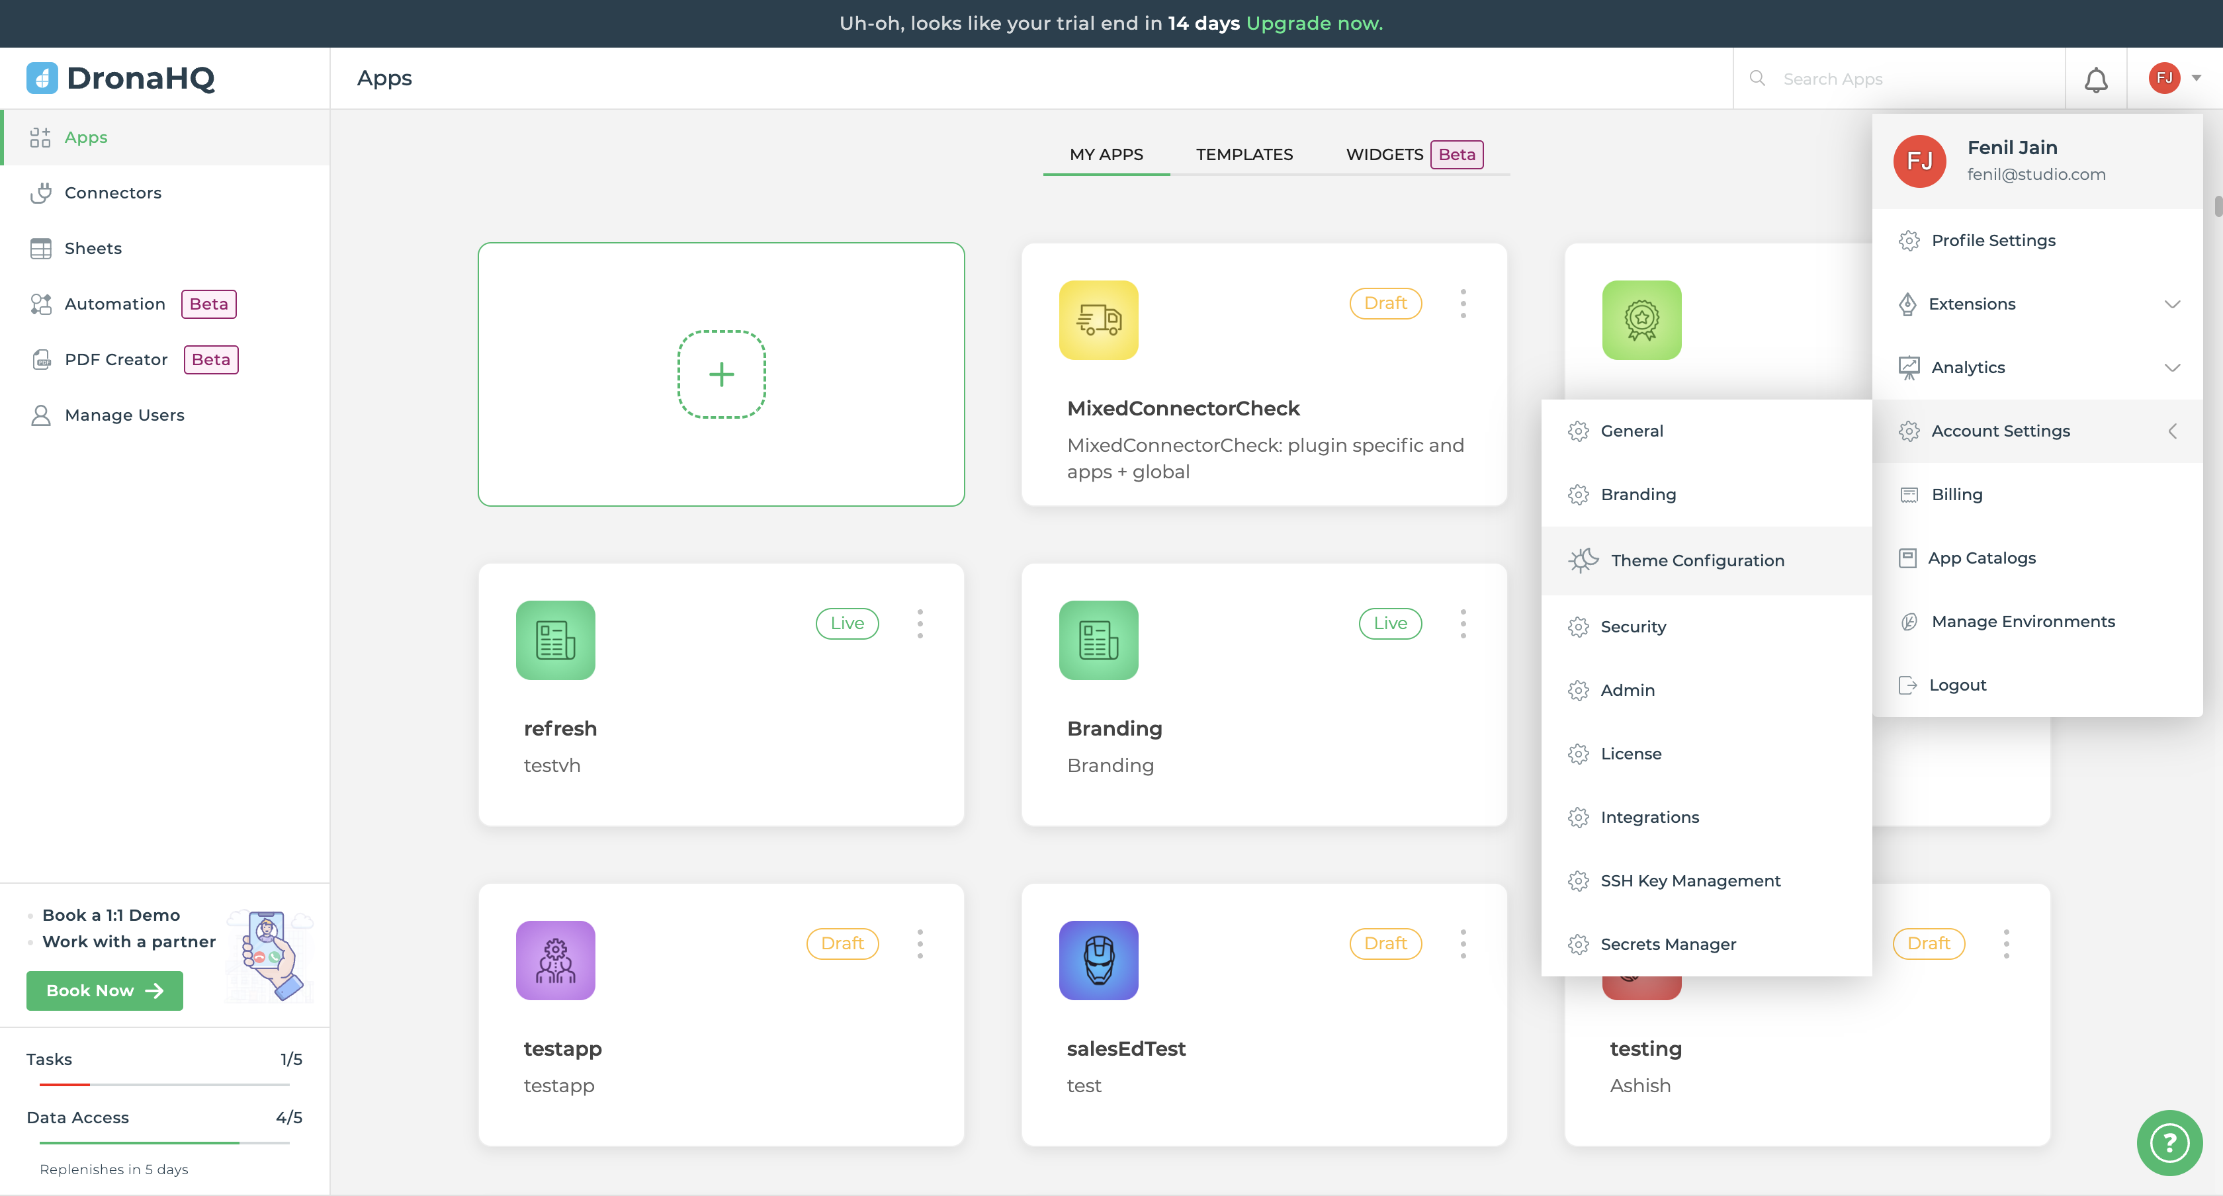
Task: Open Branding account settings
Action: (1706, 494)
